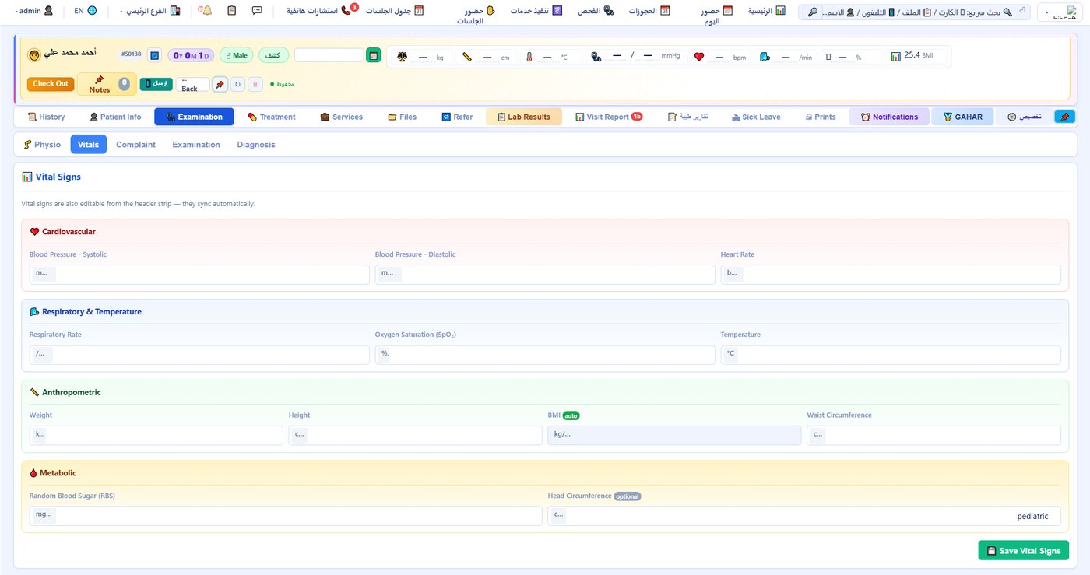Click the Heart Rate input field
The height and width of the screenshot is (575, 1090).
click(891, 275)
